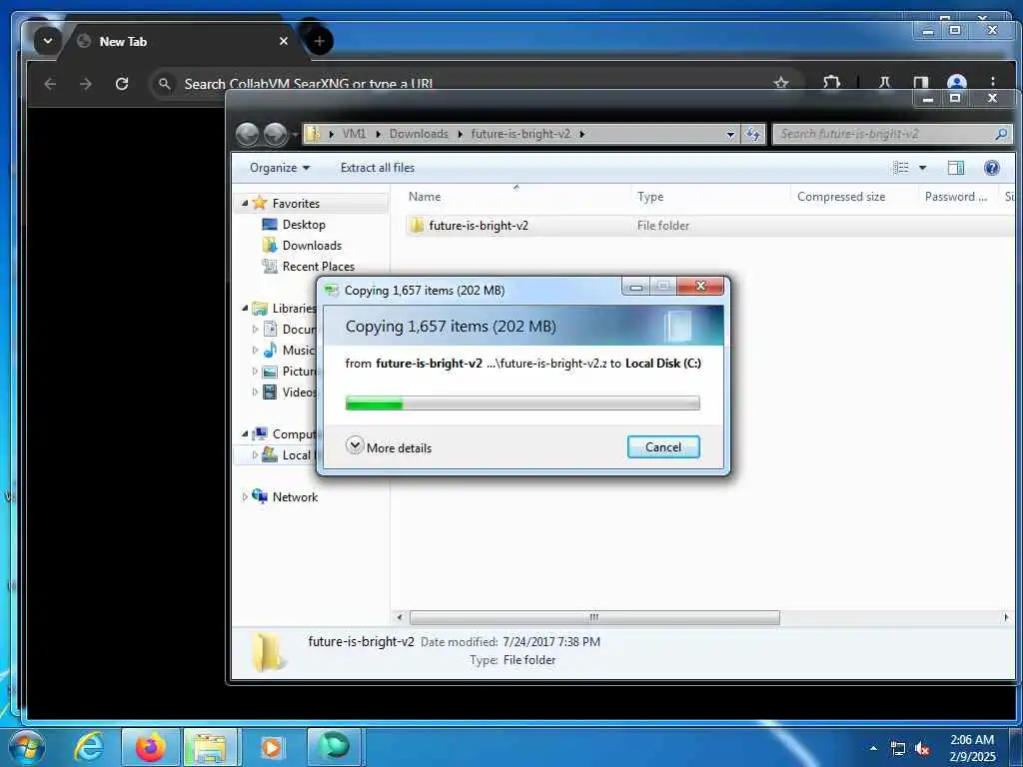The width and height of the screenshot is (1023, 767).
Task: Sort by Password column header
Action: [956, 197]
